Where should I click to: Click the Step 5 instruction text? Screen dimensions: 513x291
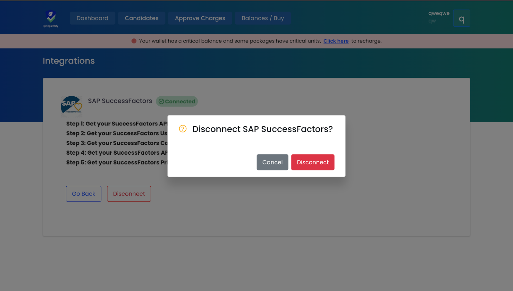pyautogui.click(x=117, y=162)
